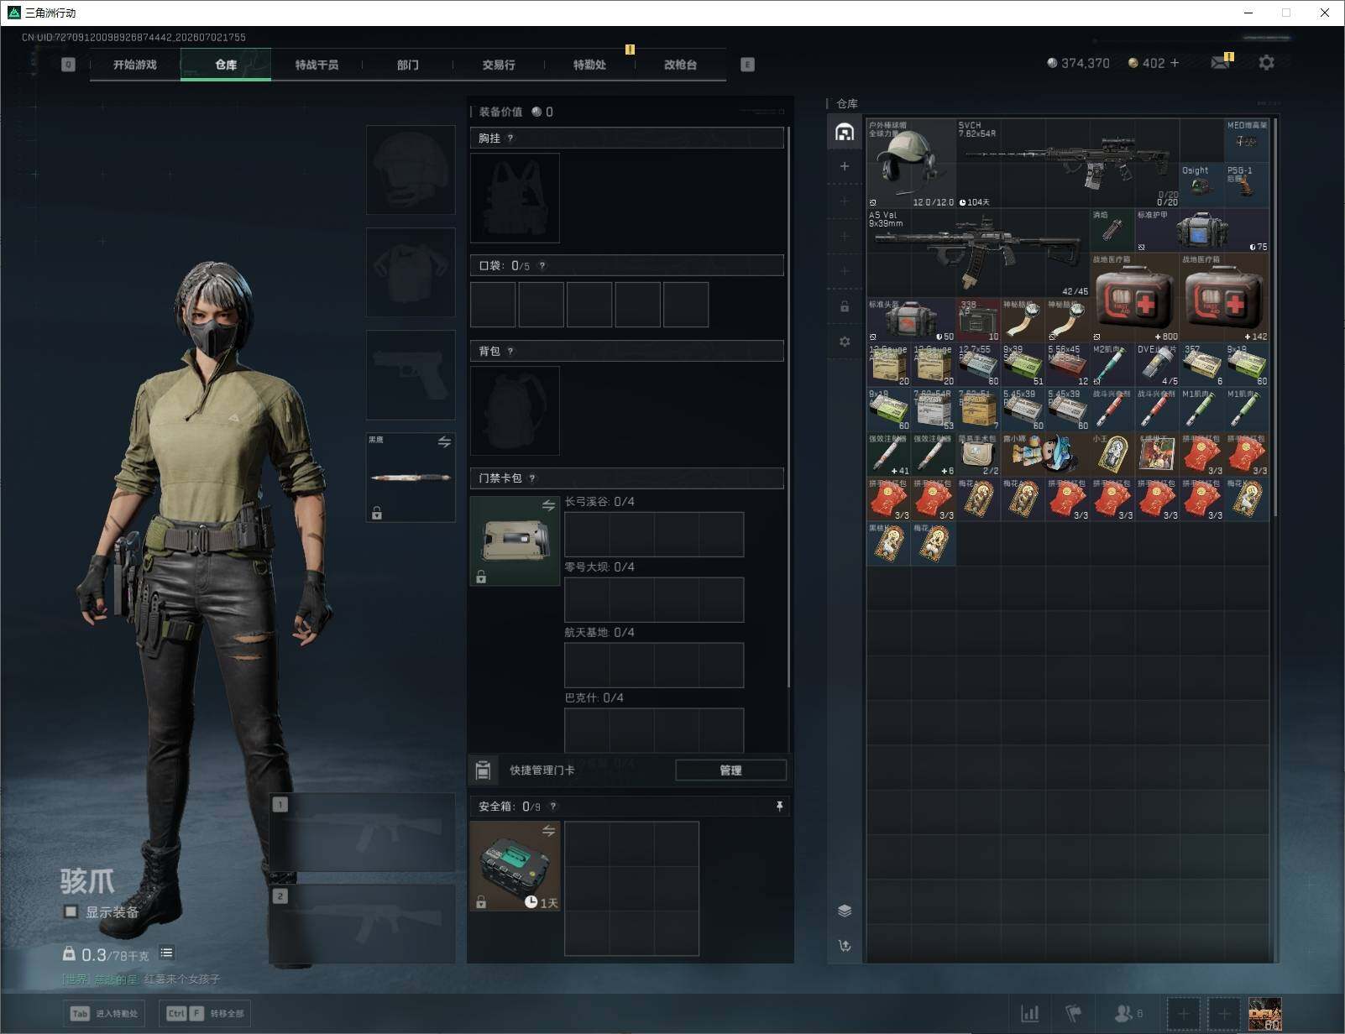Click the help icon beside 背包
This screenshot has height=1034, width=1345.
[x=510, y=352]
